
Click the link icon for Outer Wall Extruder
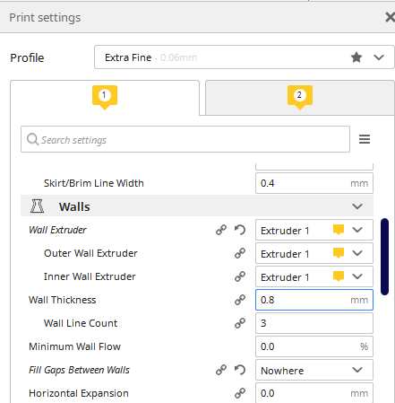(240, 253)
